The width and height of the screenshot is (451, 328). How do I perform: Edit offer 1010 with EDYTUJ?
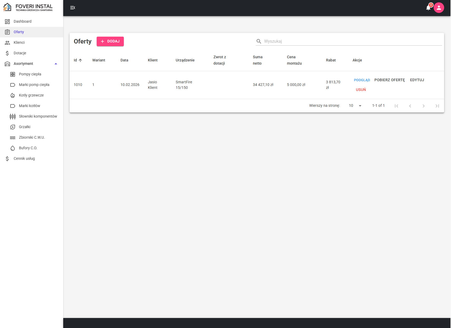(417, 80)
